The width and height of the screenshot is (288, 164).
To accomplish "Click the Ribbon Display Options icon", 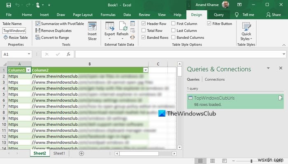I will 239,5.
